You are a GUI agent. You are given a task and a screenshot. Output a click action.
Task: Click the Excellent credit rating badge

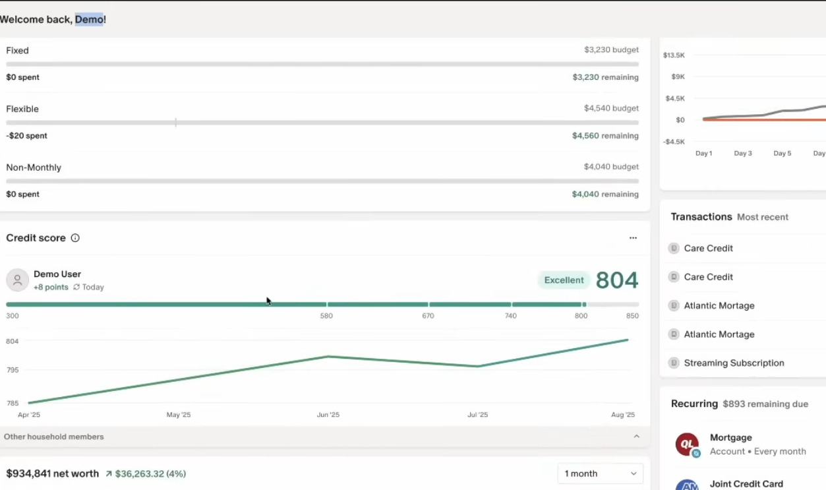point(564,280)
